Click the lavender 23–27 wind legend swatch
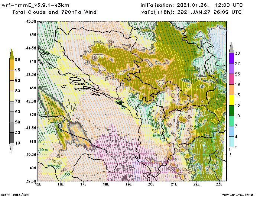The width and height of the screenshot is (260, 197). pyautogui.click(x=231, y=69)
